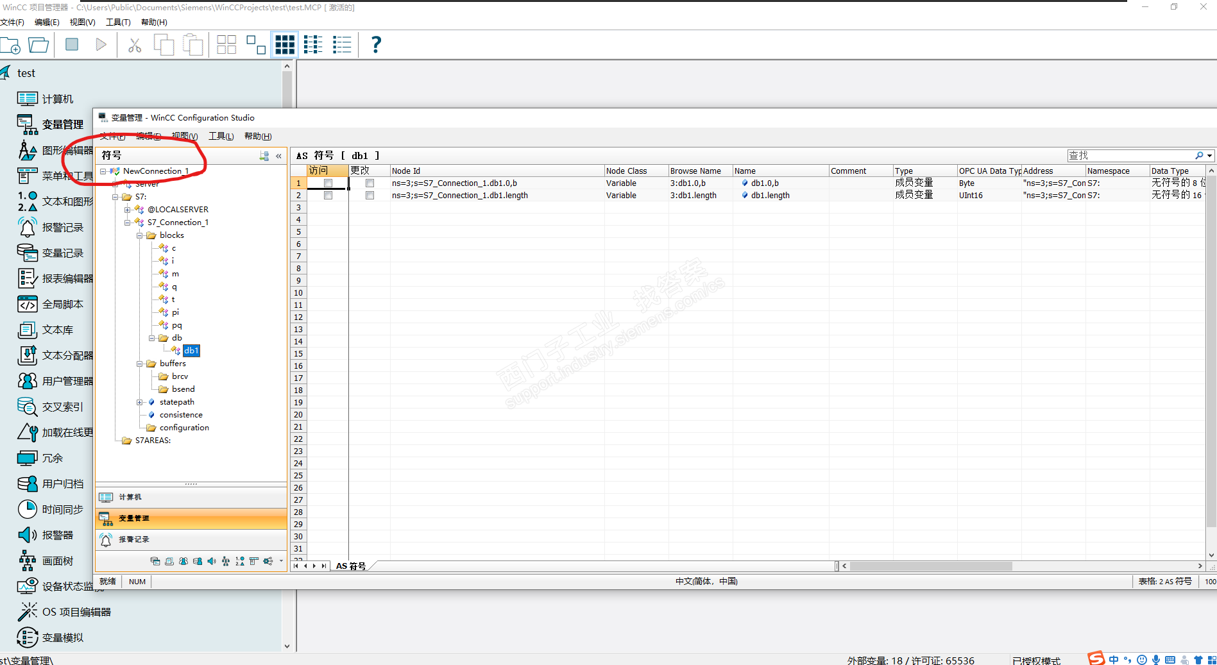Open 帮助(H) menu in Configuration Studio
This screenshot has width=1217, height=665.
click(258, 136)
